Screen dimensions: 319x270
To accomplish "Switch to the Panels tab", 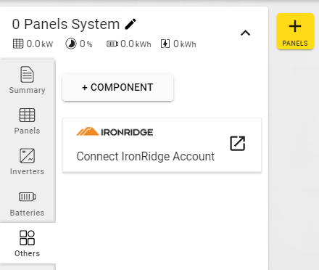I will pos(27,121).
